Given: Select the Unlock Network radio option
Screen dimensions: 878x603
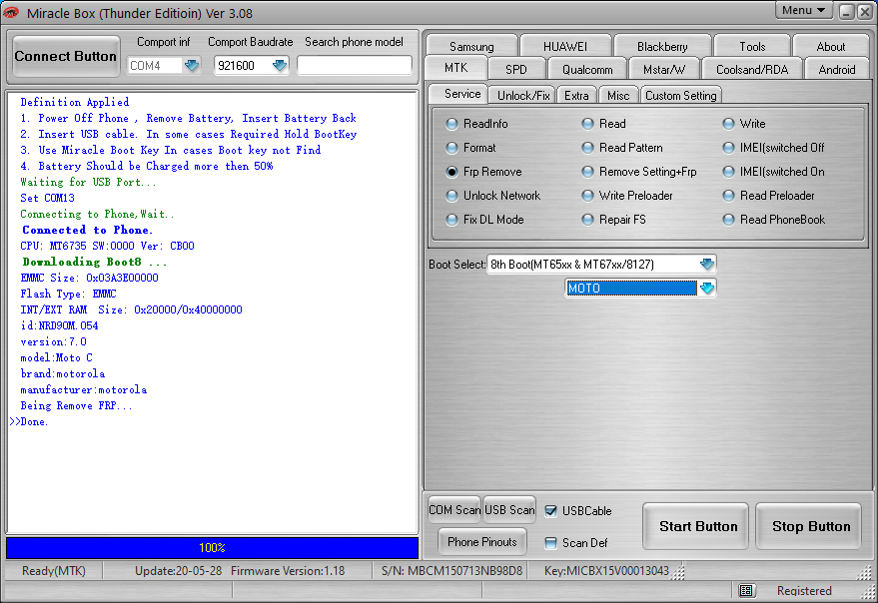Looking at the screenshot, I should 451,196.
